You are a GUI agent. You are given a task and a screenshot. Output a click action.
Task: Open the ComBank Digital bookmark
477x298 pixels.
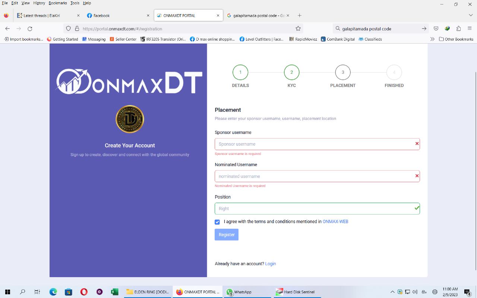pos(338,39)
